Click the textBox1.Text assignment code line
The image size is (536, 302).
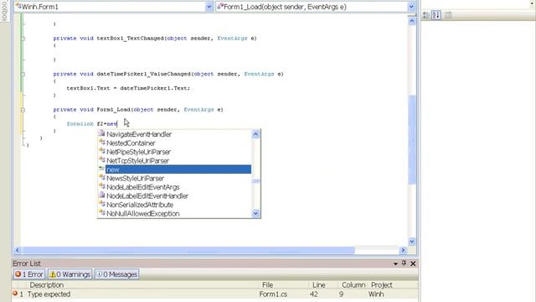click(128, 88)
